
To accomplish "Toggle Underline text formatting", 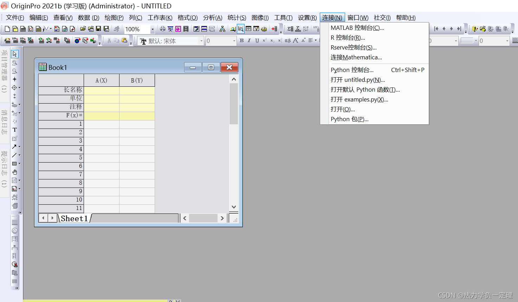I will [257, 40].
